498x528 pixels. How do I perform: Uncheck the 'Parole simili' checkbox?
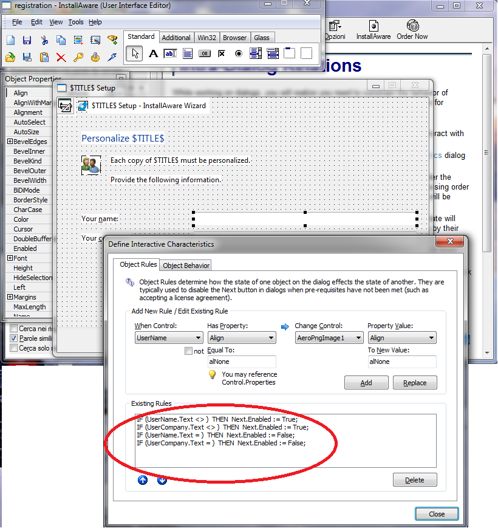(x=14, y=338)
